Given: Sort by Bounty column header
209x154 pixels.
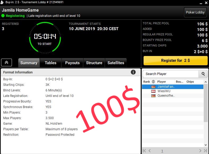Looking at the screenshot, I should coord(180,82).
